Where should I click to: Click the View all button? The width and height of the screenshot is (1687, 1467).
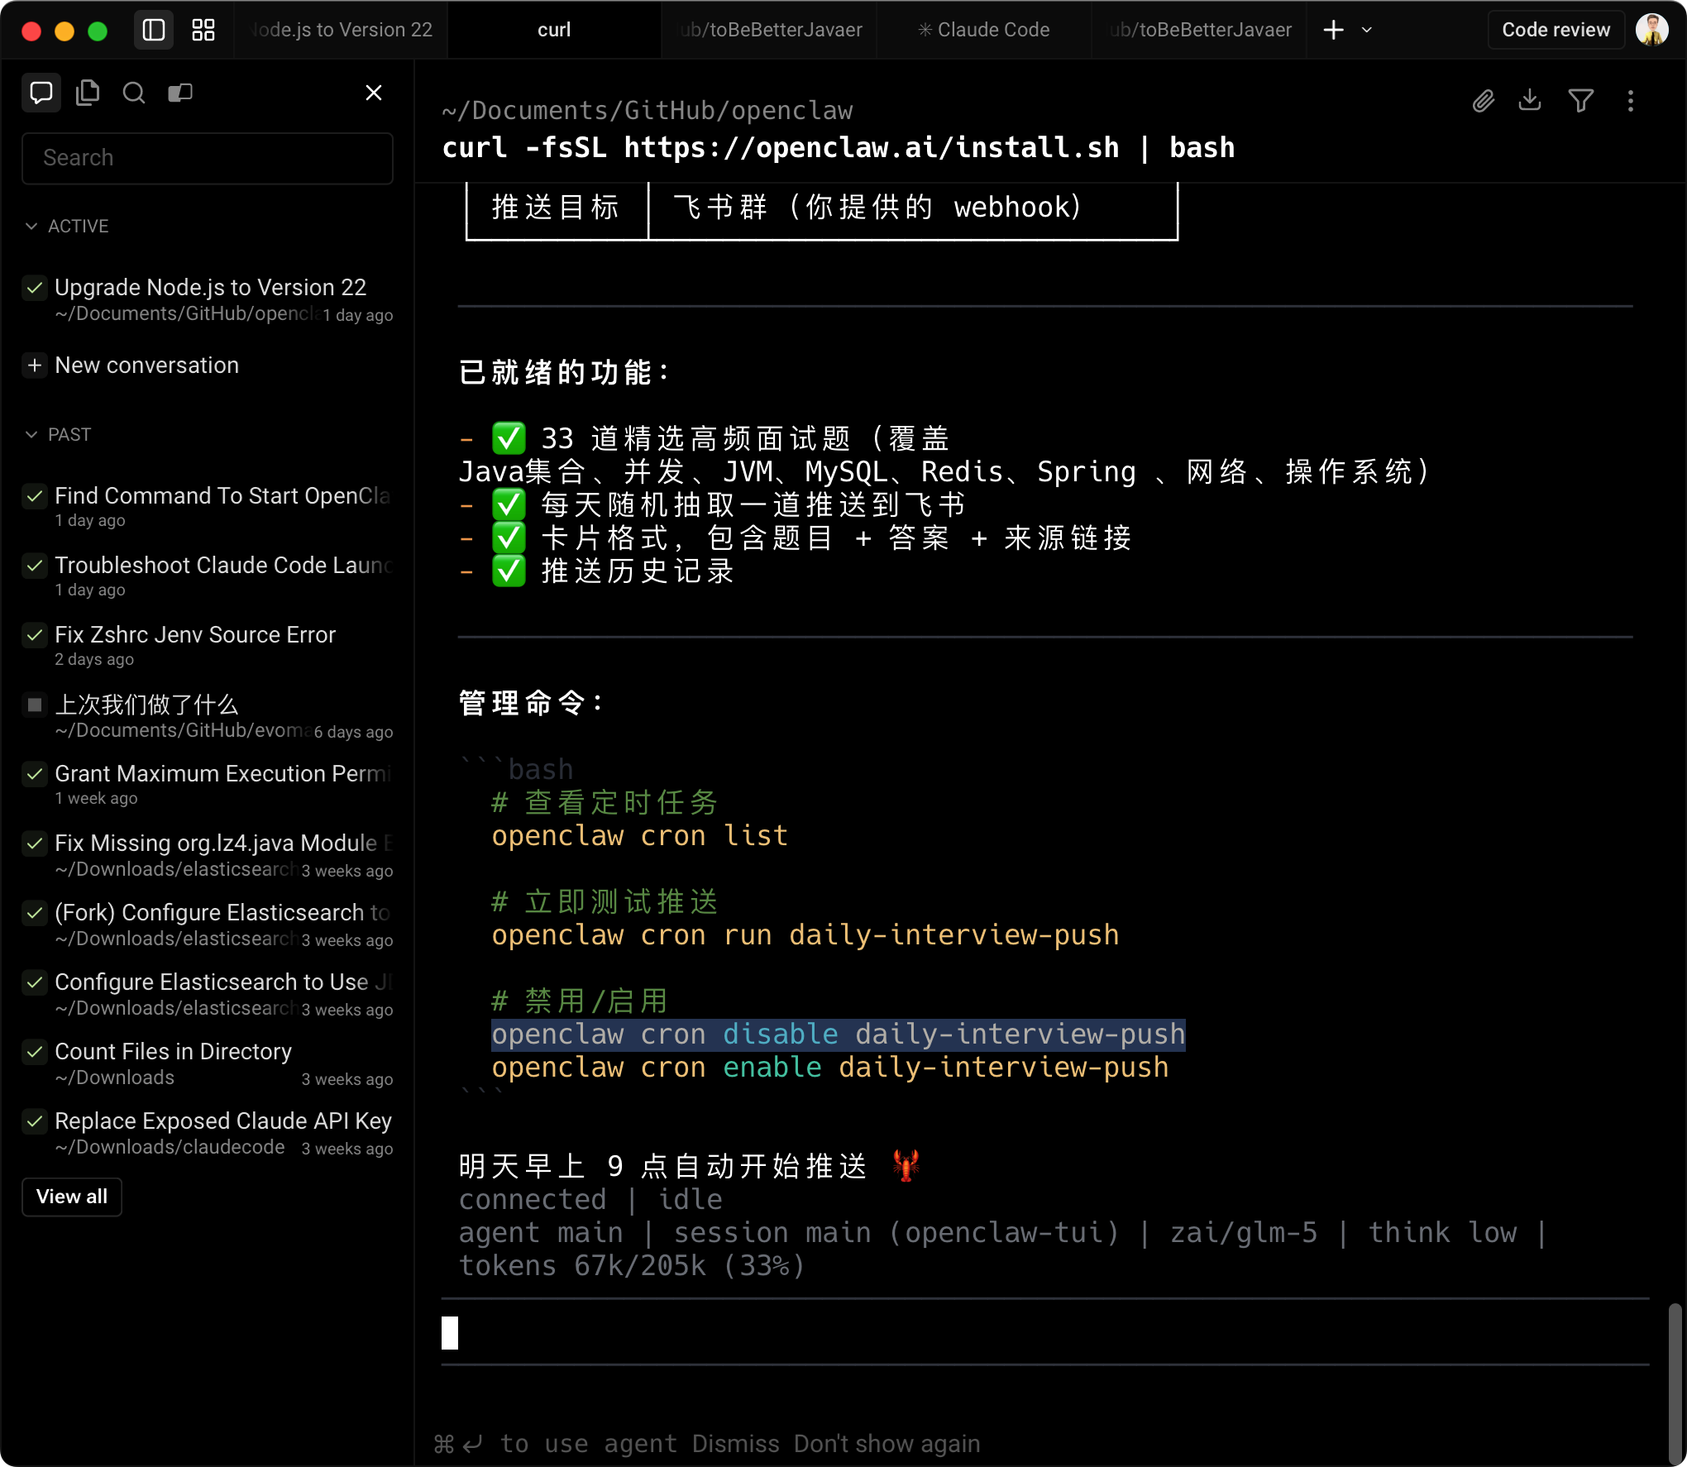pos(72,1197)
